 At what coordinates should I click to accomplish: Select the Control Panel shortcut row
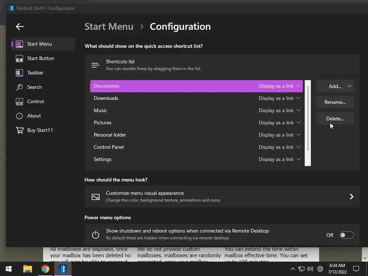coord(197,147)
